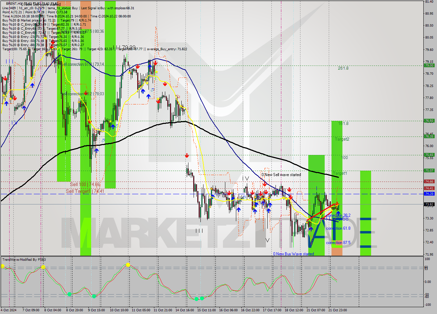
Task: Click the green trough dot near 8 Oct 20:00
Action: (69, 294)
